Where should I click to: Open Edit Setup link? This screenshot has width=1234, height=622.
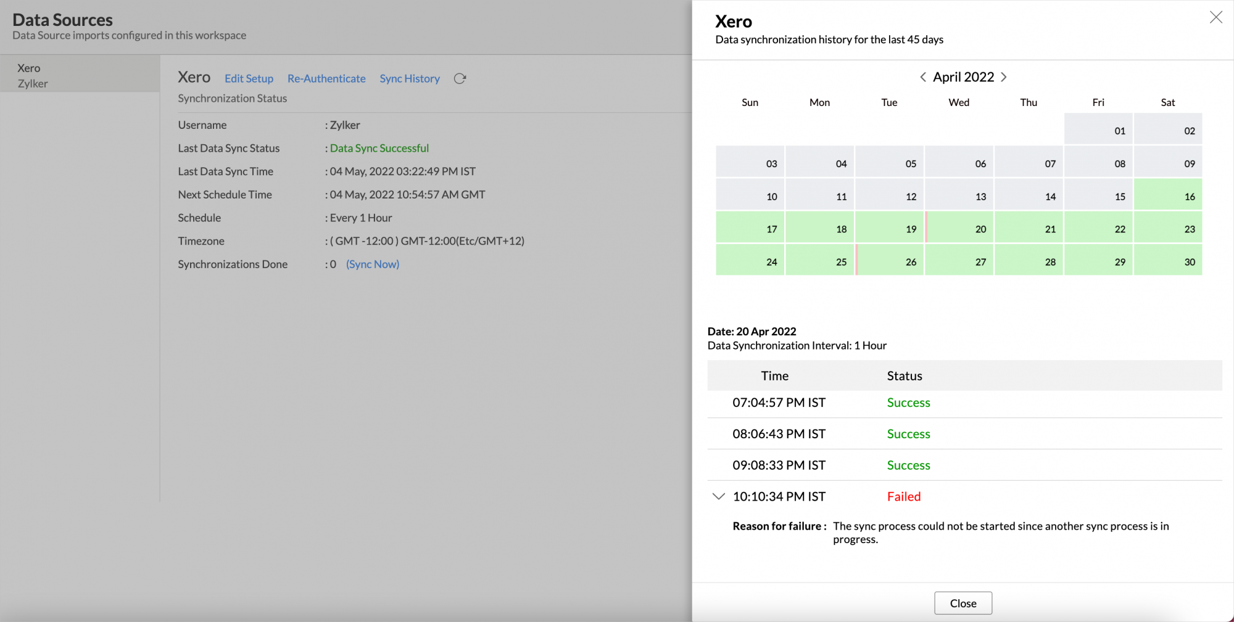(249, 78)
